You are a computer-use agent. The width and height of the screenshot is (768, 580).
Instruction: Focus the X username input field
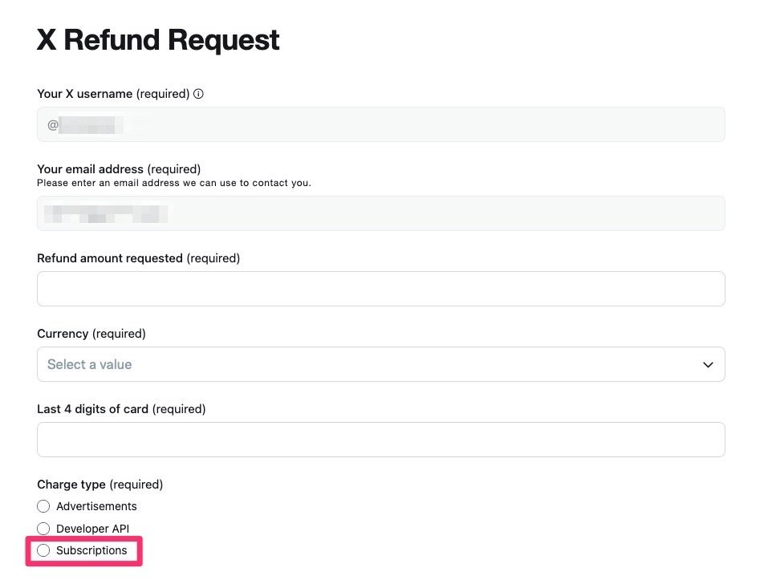click(x=380, y=125)
